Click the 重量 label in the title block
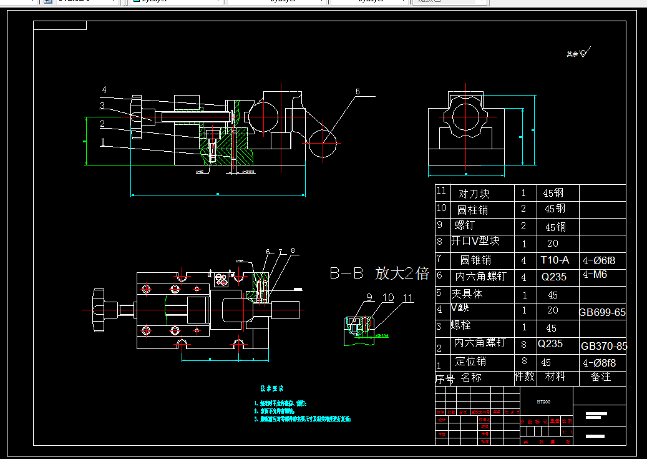Screen dimensions: 647x459 click(x=555, y=422)
